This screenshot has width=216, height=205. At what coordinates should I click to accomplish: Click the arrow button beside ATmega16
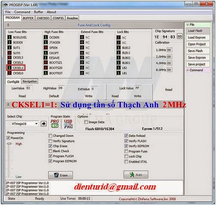pos(44,124)
